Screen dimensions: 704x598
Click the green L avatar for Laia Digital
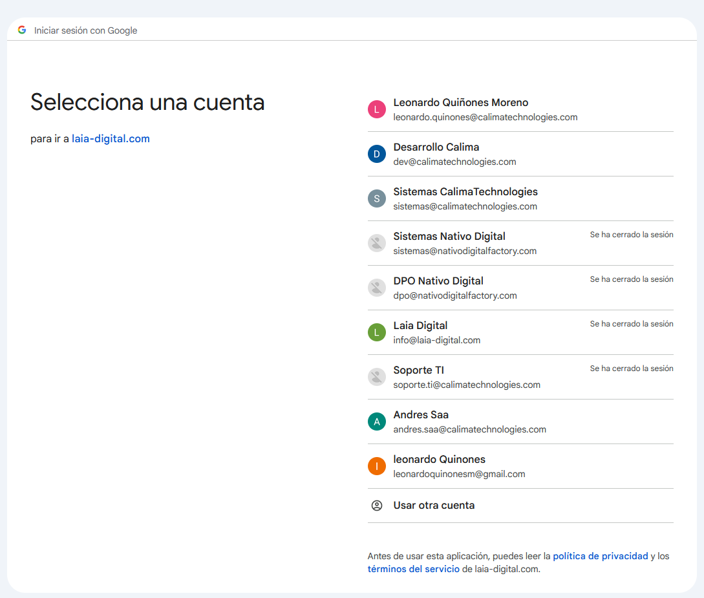point(377,332)
